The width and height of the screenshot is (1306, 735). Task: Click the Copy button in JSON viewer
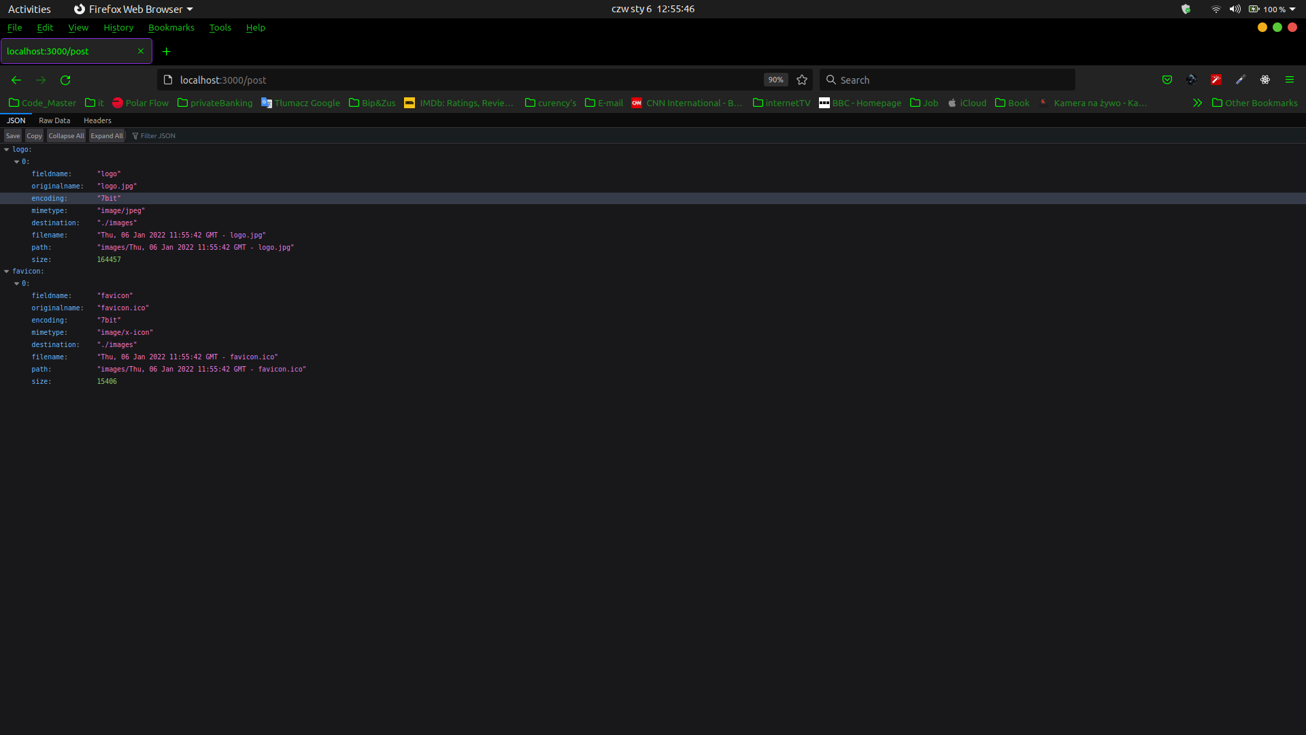(x=34, y=136)
